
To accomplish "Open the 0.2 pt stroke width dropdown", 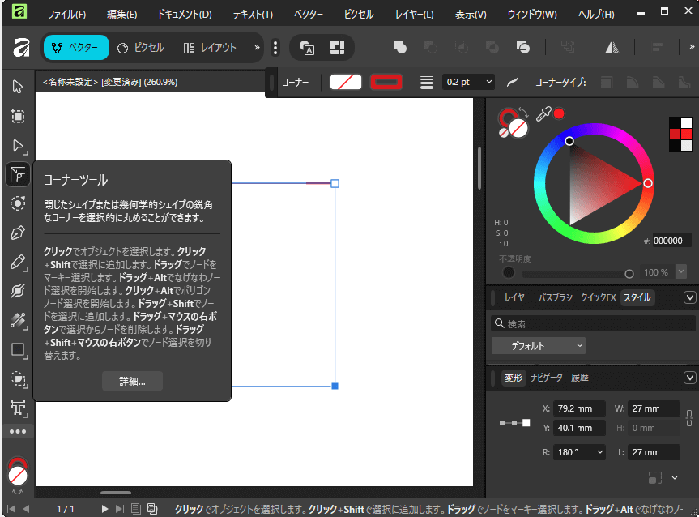I will (469, 82).
